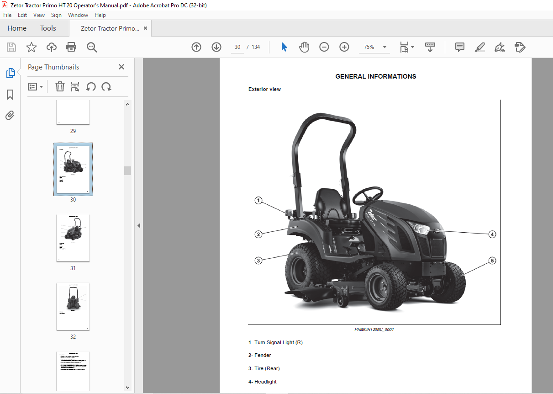Open the Edit menu
Viewport: 553px width, 394px height.
[x=22, y=15]
